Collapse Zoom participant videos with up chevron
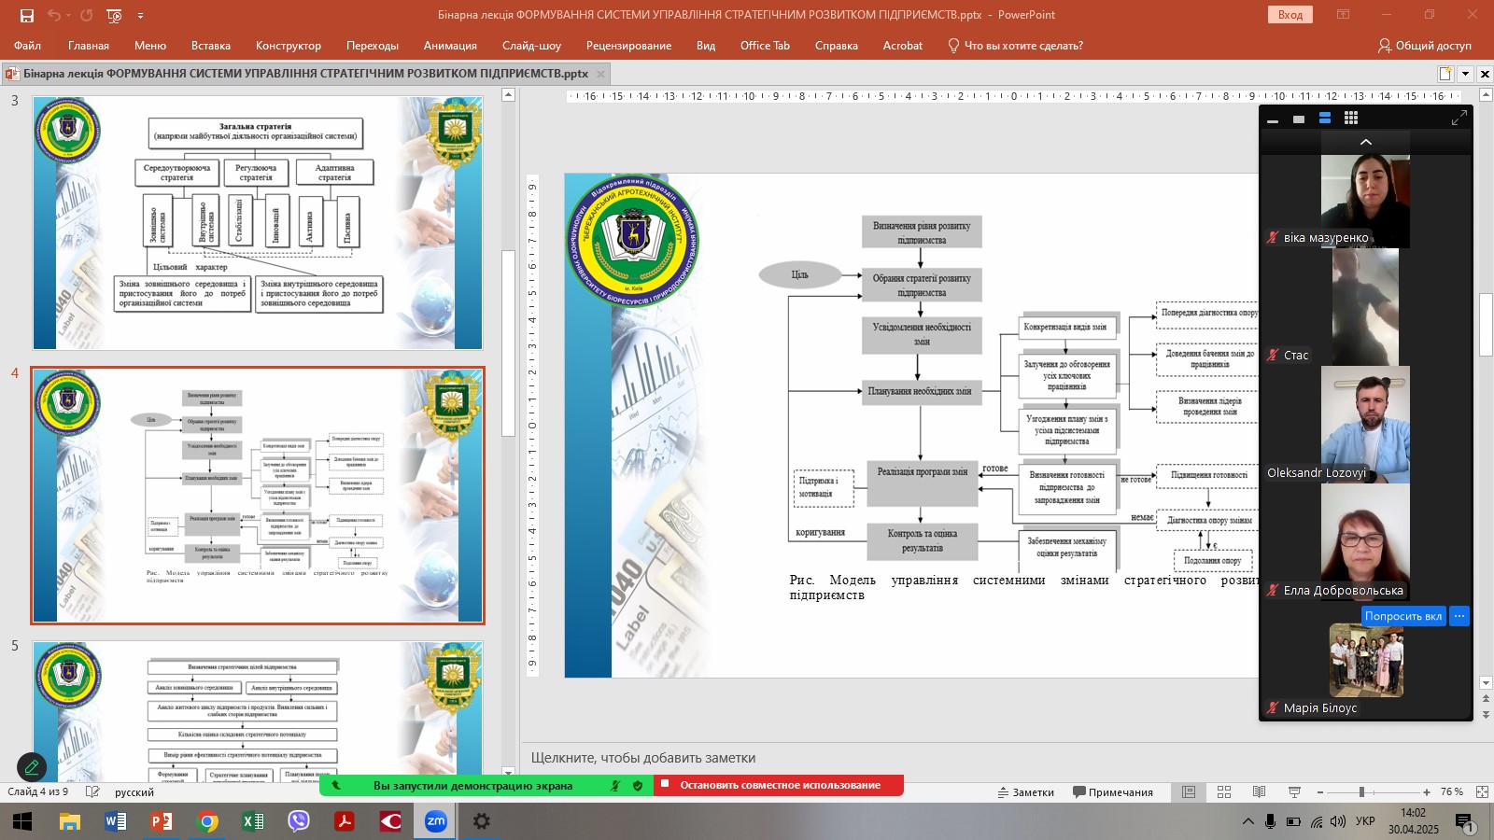This screenshot has width=1494, height=840. click(1366, 142)
